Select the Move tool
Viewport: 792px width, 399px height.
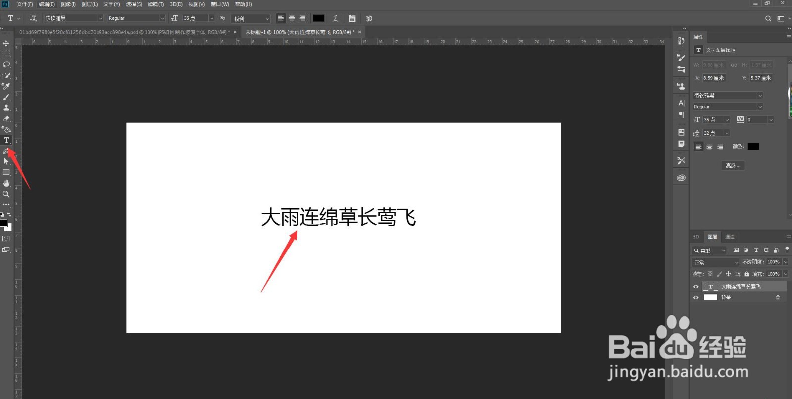click(x=6, y=43)
